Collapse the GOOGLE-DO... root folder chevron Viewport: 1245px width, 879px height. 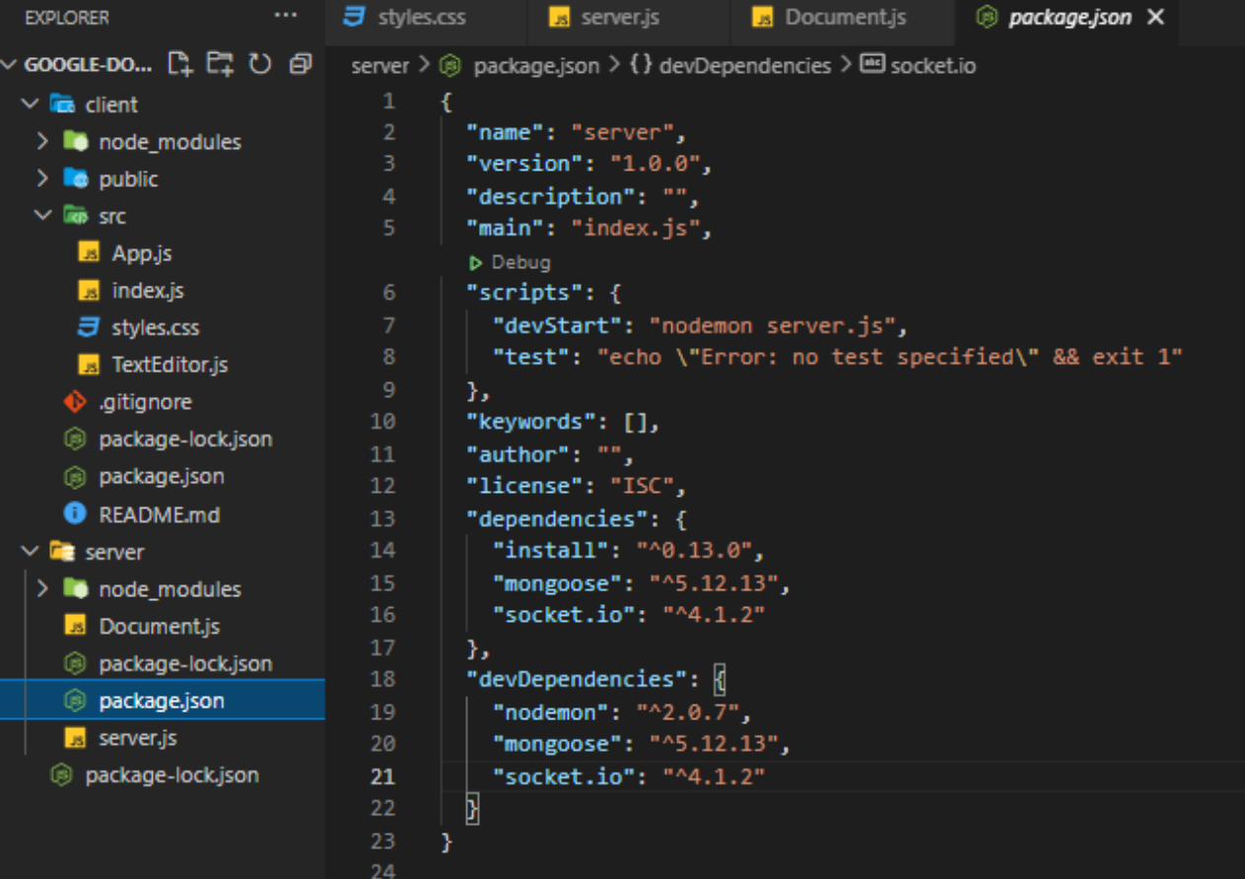(x=10, y=65)
